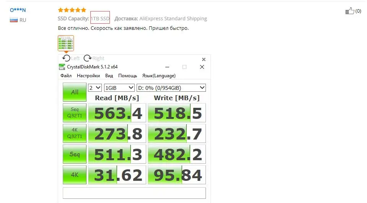Click the review text Все отлично
The height and width of the screenshot is (203, 367).
click(123, 28)
